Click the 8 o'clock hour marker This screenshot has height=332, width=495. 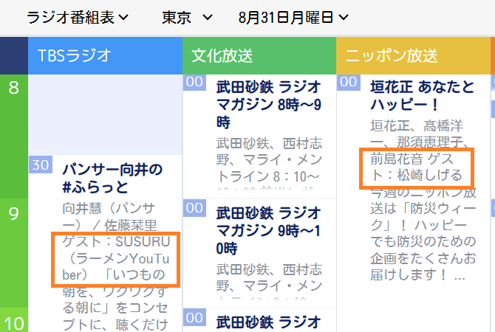[13, 88]
